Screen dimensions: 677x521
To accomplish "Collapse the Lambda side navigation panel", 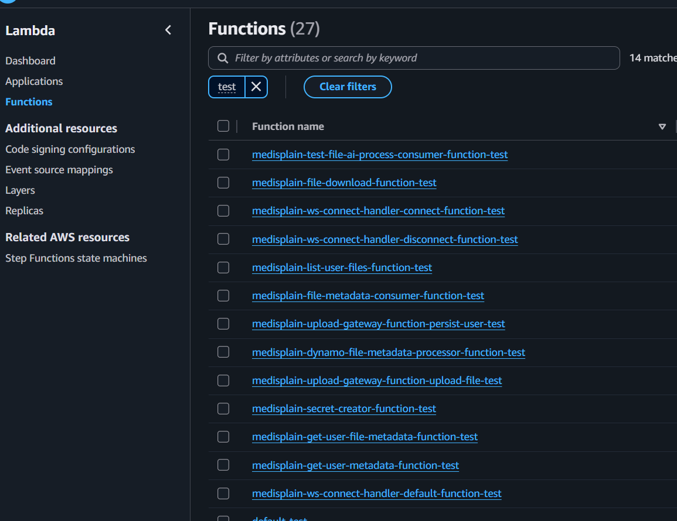I will [168, 30].
